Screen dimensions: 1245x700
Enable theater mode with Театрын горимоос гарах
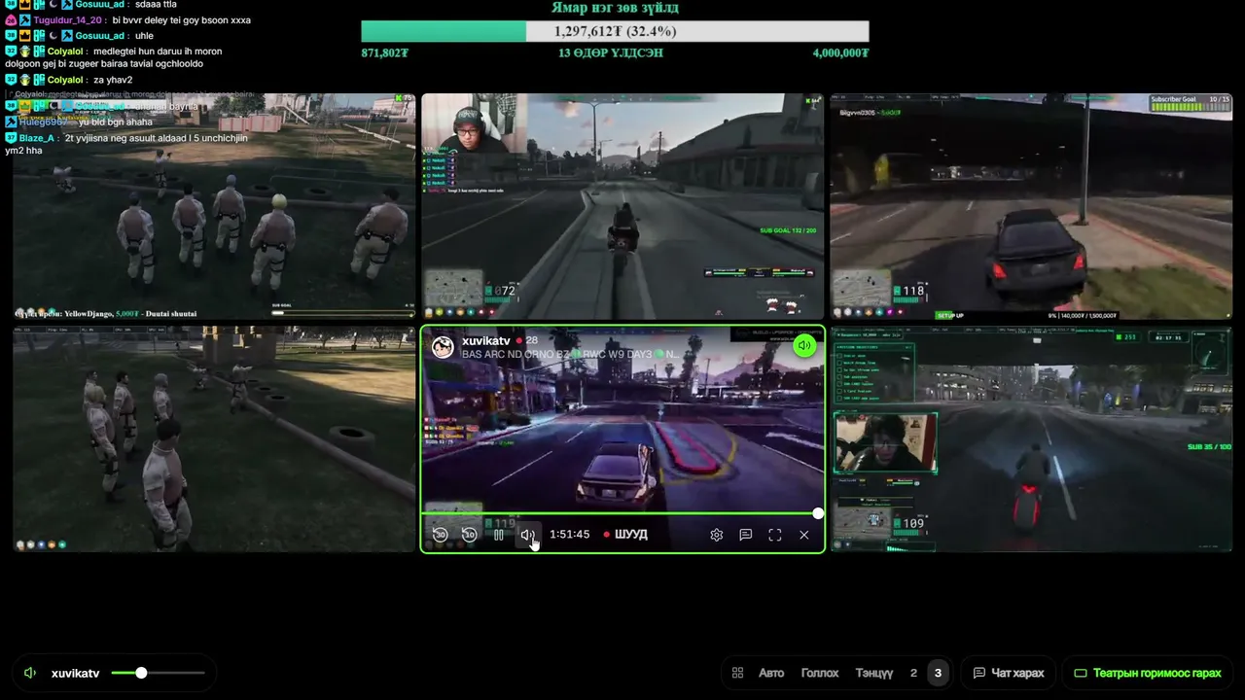(x=1148, y=673)
